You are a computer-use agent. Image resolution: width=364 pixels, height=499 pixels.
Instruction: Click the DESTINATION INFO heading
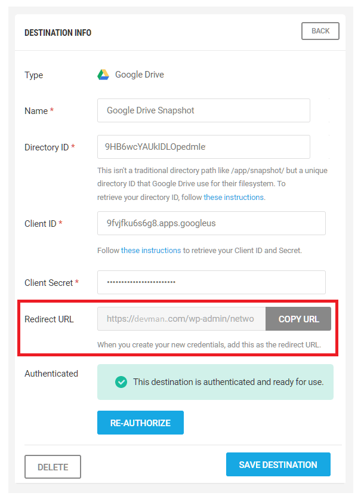tap(58, 33)
